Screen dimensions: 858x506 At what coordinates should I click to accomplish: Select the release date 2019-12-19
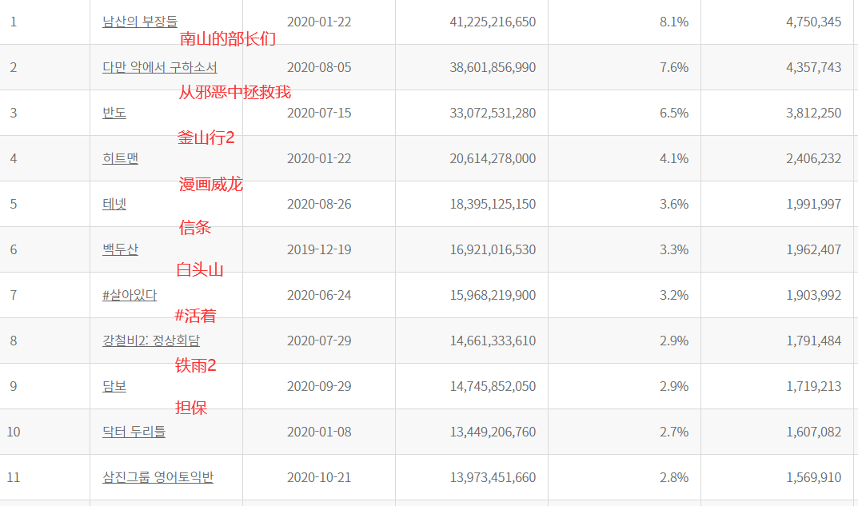point(319,249)
